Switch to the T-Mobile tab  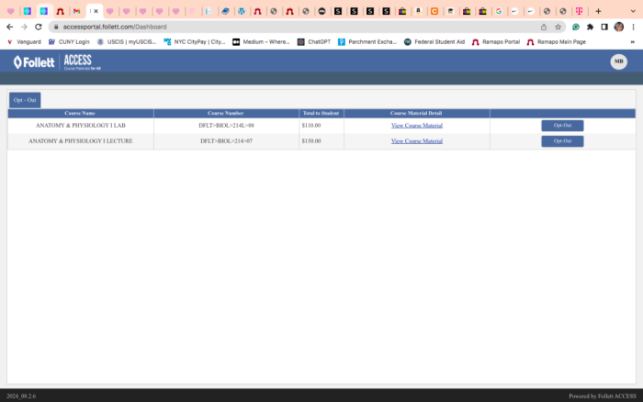coord(579,11)
